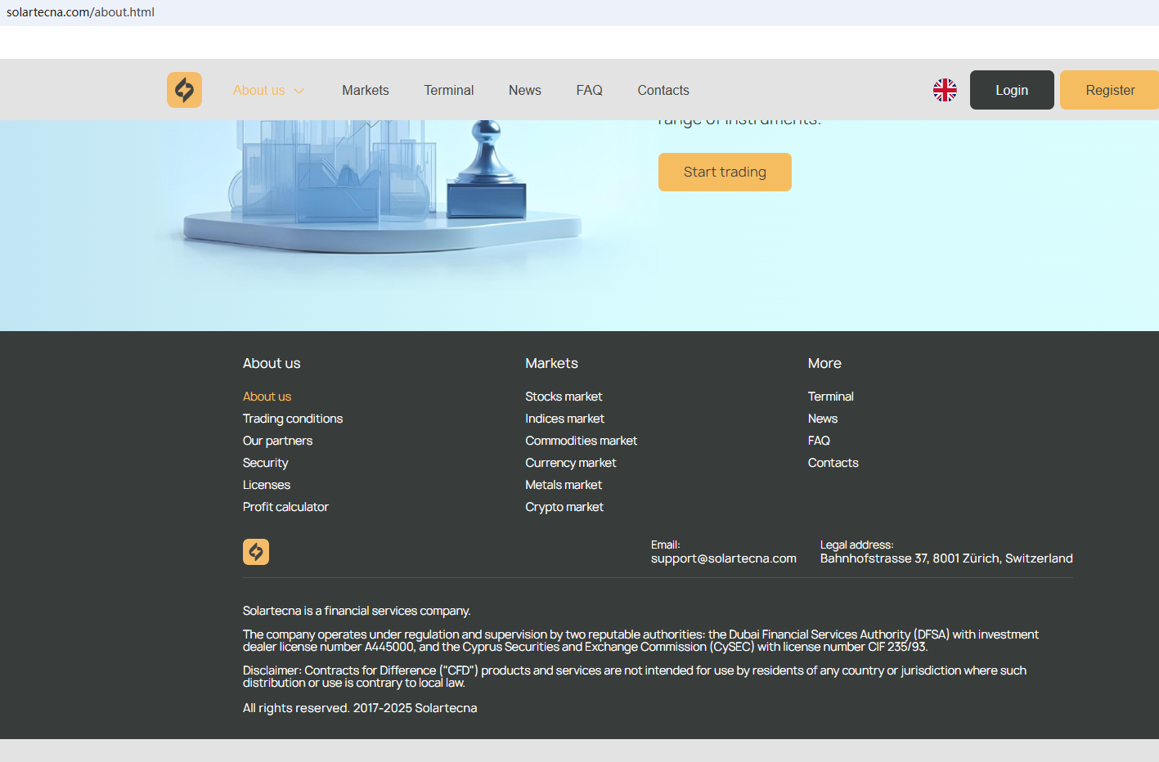The height and width of the screenshot is (762, 1159).
Task: Click the support@solartecna.com email address
Action: click(723, 558)
